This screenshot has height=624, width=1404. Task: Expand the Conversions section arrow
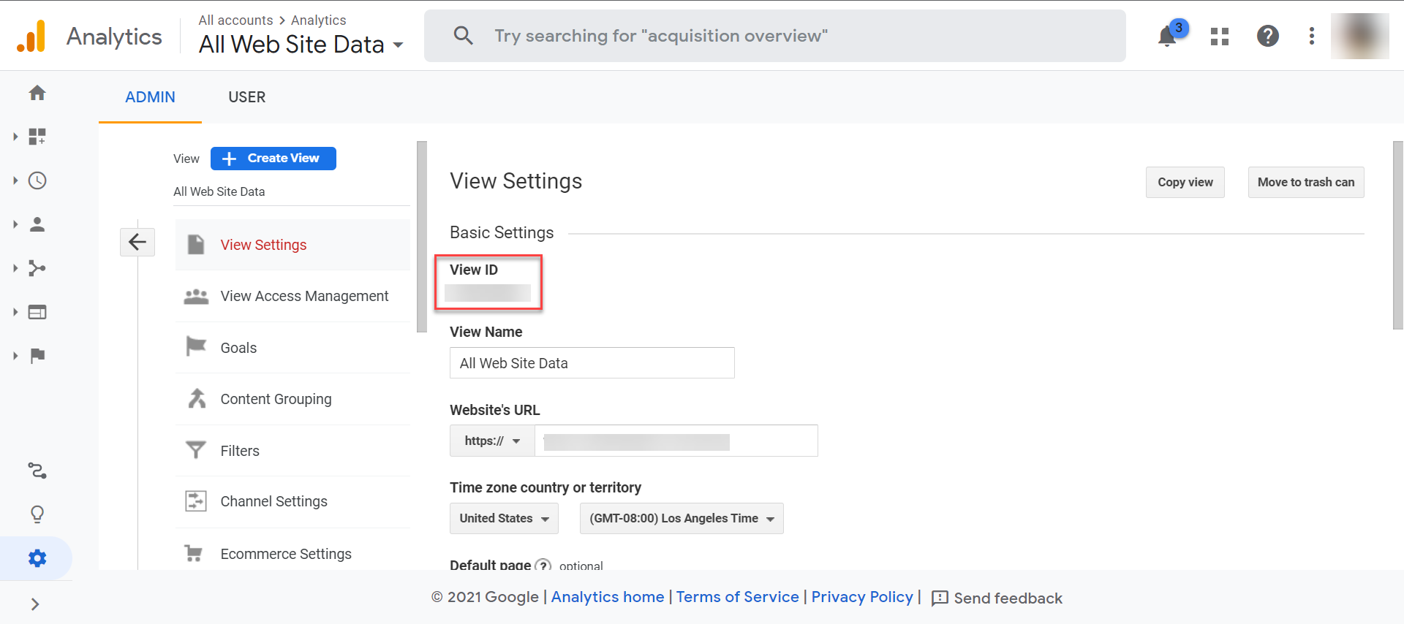15,356
